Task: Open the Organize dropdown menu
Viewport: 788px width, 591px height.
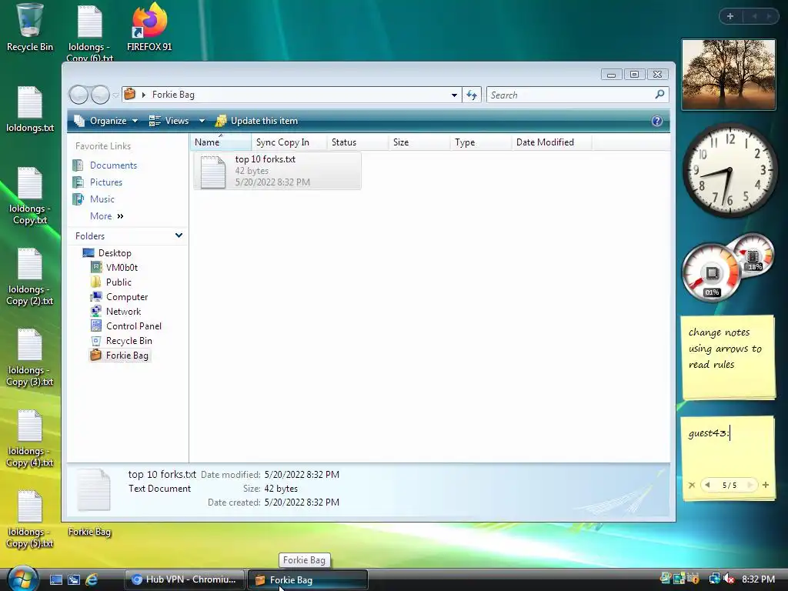Action: tap(105, 121)
